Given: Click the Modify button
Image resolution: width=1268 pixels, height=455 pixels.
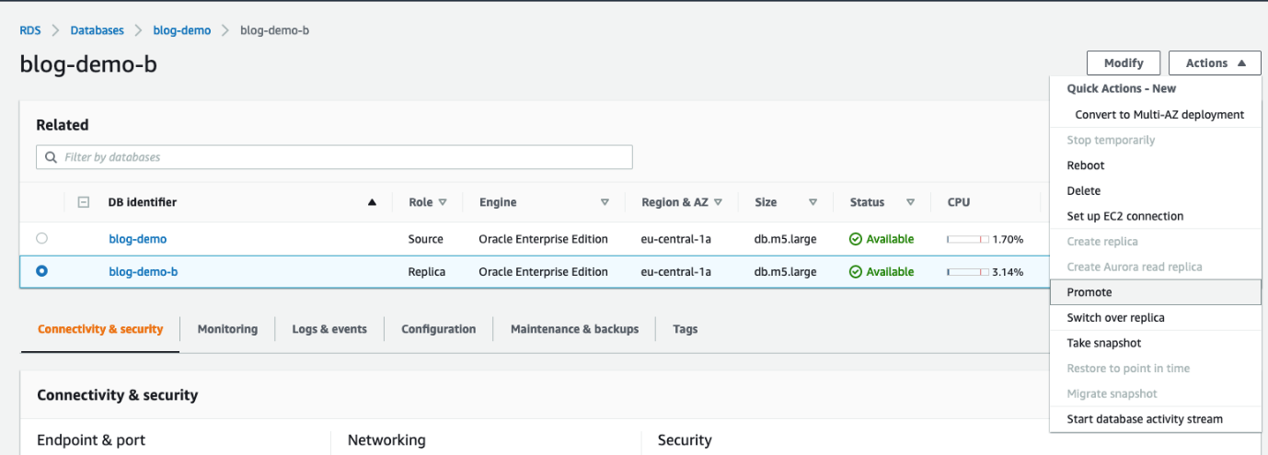Looking at the screenshot, I should [1124, 63].
